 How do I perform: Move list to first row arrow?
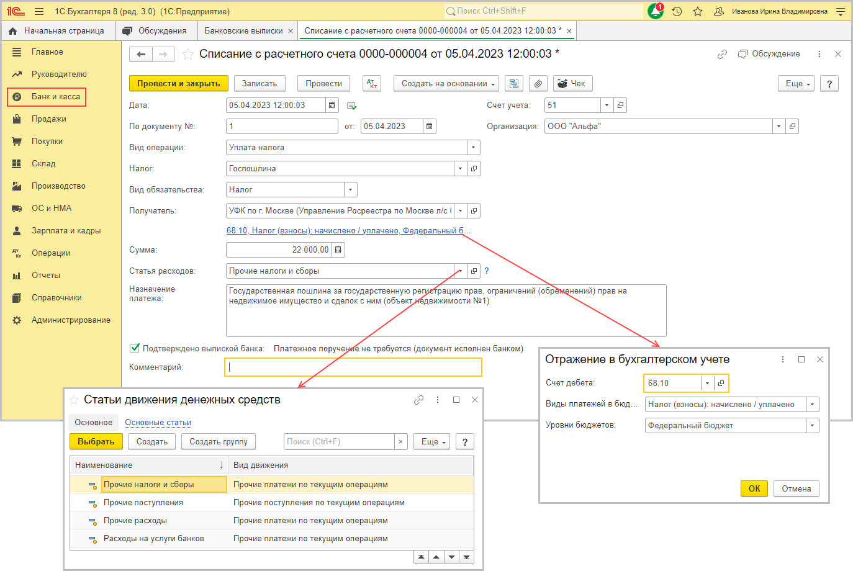coord(422,557)
